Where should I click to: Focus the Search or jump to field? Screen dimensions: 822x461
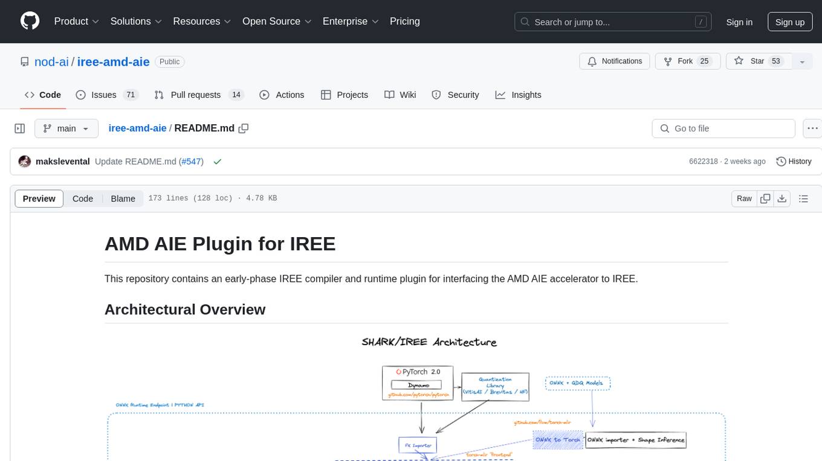click(613, 22)
